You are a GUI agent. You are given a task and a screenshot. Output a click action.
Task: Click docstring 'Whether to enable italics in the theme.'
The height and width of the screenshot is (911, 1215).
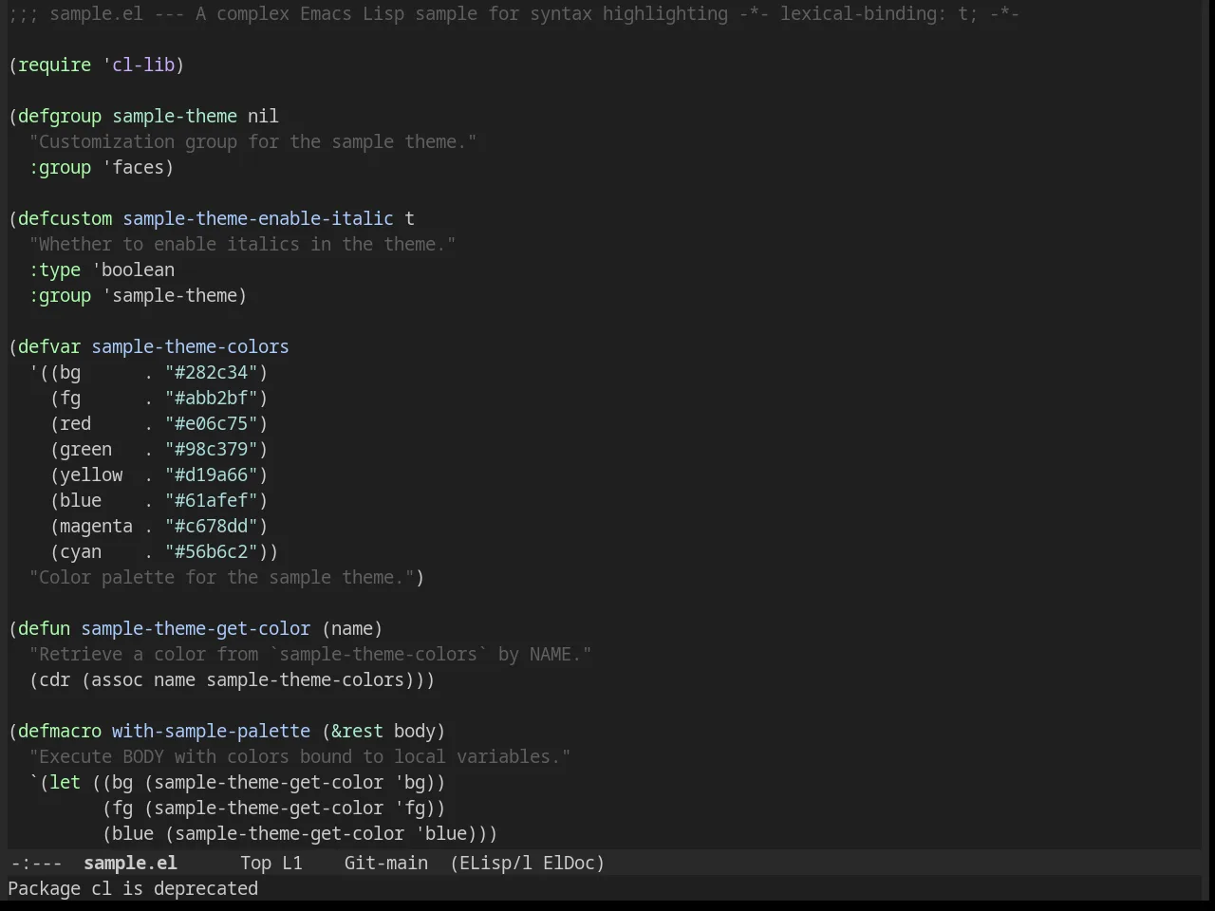point(243,244)
